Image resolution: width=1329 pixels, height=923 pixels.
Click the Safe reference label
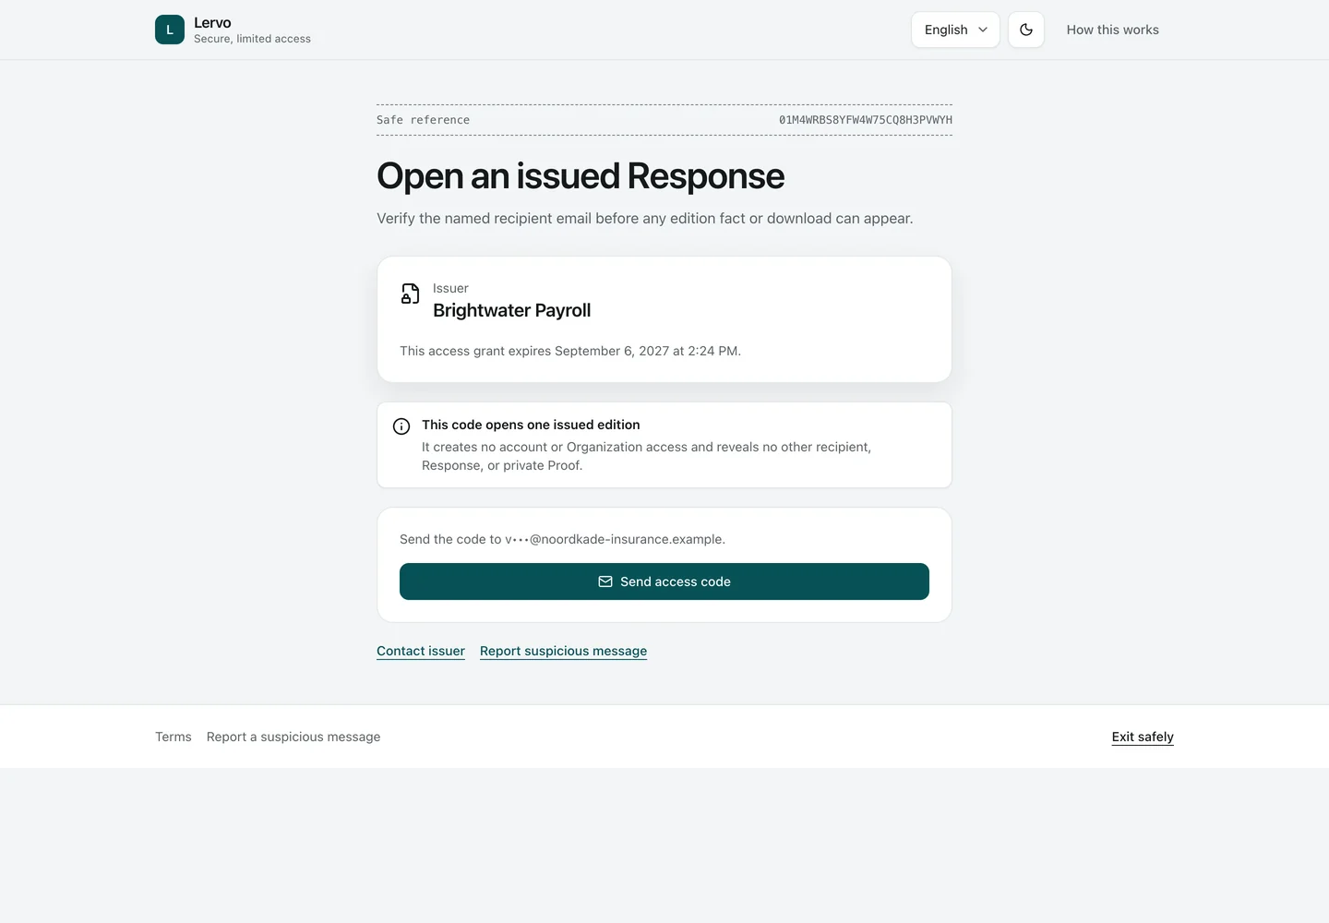click(423, 120)
